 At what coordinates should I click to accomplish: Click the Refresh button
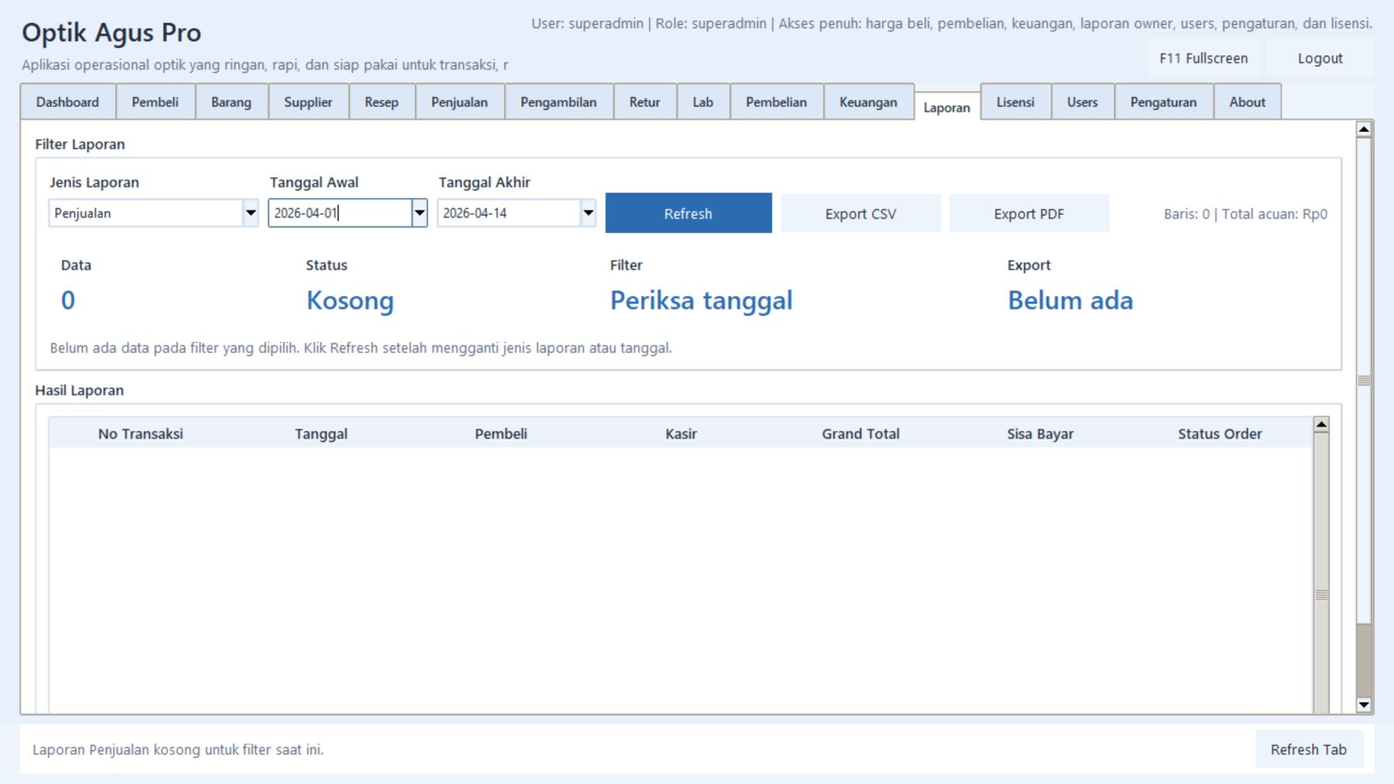[688, 213]
